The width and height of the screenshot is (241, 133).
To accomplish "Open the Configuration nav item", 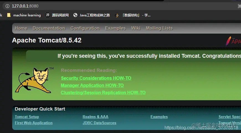I will 85,28.
